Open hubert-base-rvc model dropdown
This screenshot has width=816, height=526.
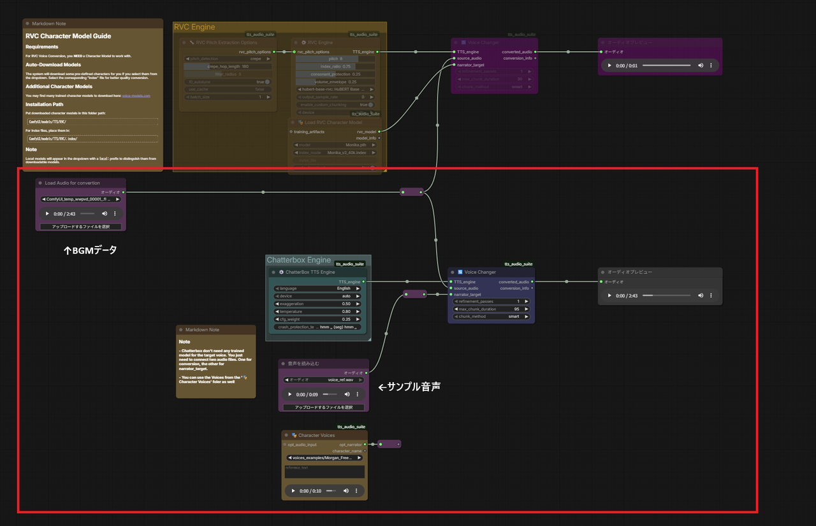[334, 89]
